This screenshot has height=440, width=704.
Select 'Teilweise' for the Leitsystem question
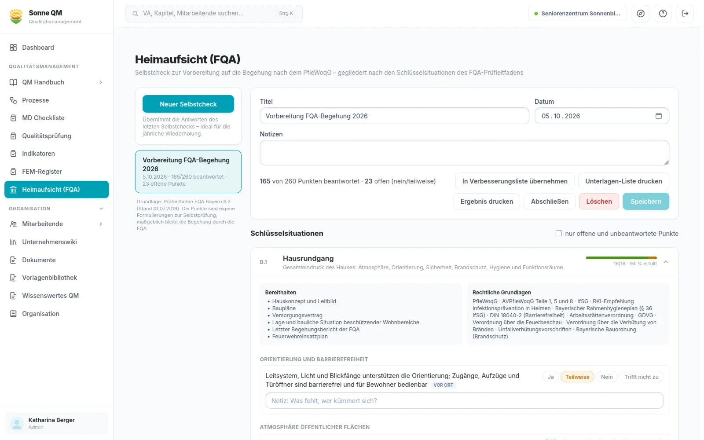pos(577,377)
